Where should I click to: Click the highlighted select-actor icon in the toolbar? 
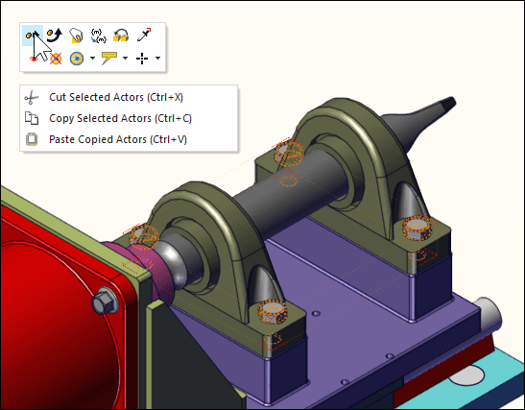[33, 36]
